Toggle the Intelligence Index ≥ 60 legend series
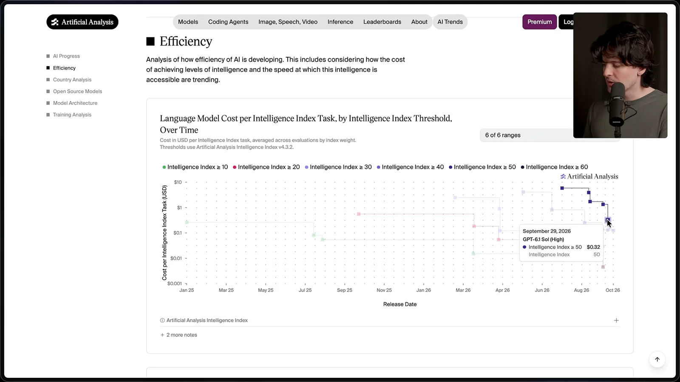This screenshot has height=382, width=680. 555,167
